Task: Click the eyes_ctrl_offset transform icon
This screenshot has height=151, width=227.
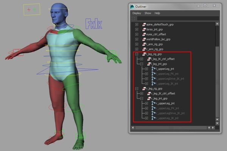Action: [x=144, y=34]
